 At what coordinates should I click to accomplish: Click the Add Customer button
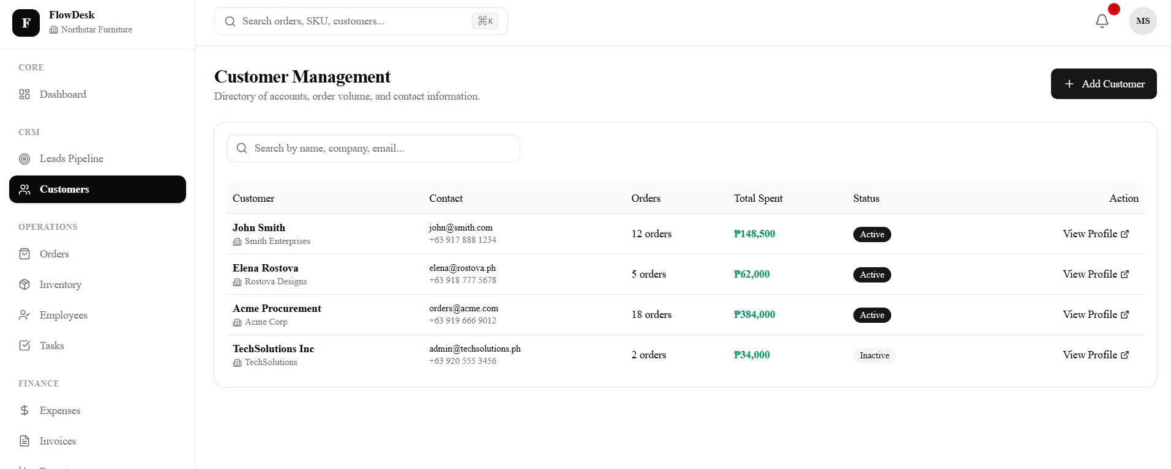click(x=1104, y=84)
